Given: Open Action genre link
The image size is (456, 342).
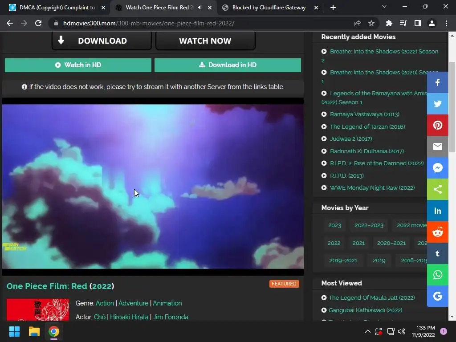Looking at the screenshot, I should click(x=105, y=303).
